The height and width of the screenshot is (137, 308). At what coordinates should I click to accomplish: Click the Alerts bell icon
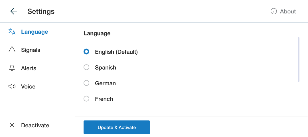tap(12, 68)
